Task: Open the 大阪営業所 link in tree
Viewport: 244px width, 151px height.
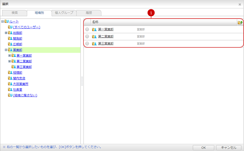Action: coord(21,84)
